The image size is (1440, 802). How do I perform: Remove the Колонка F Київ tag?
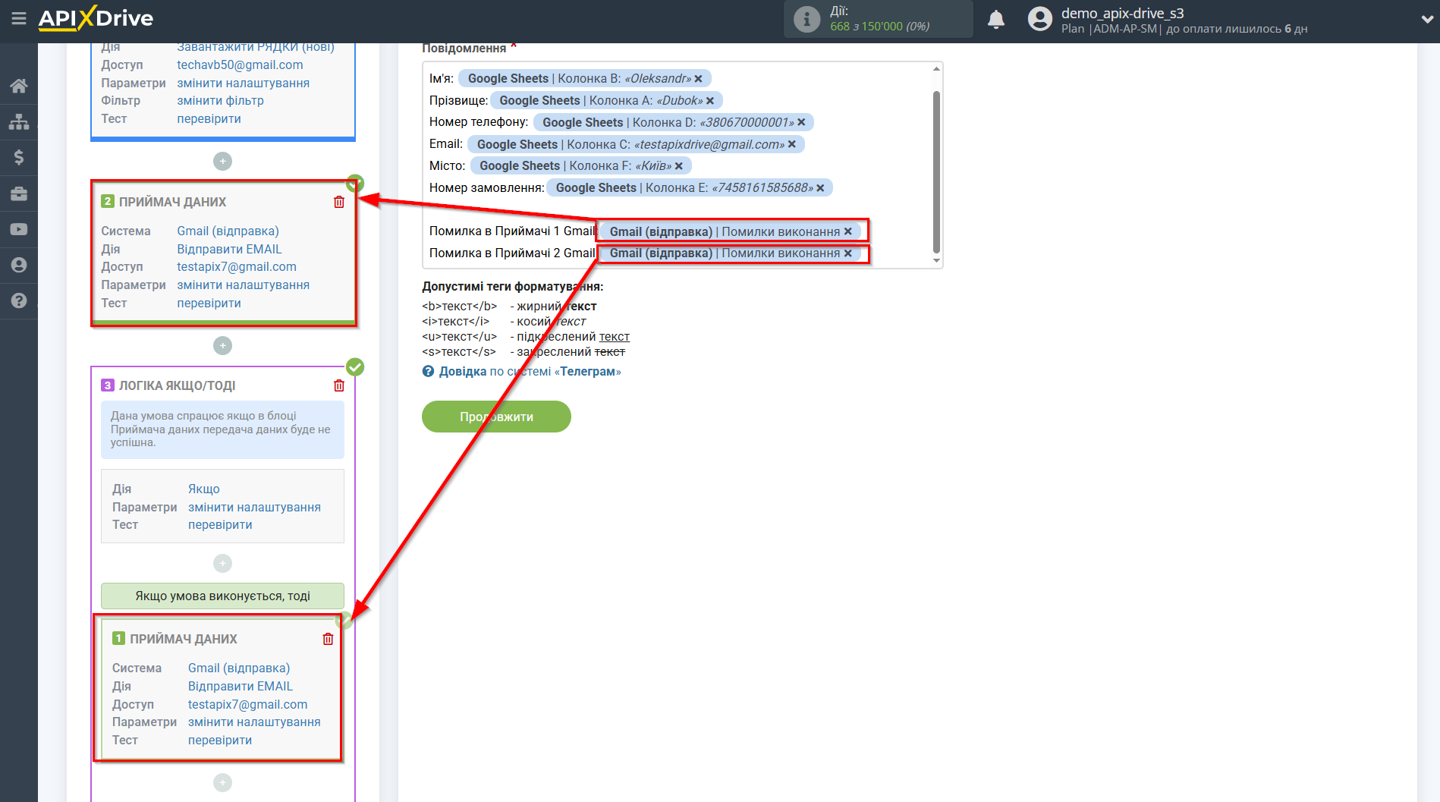point(679,166)
